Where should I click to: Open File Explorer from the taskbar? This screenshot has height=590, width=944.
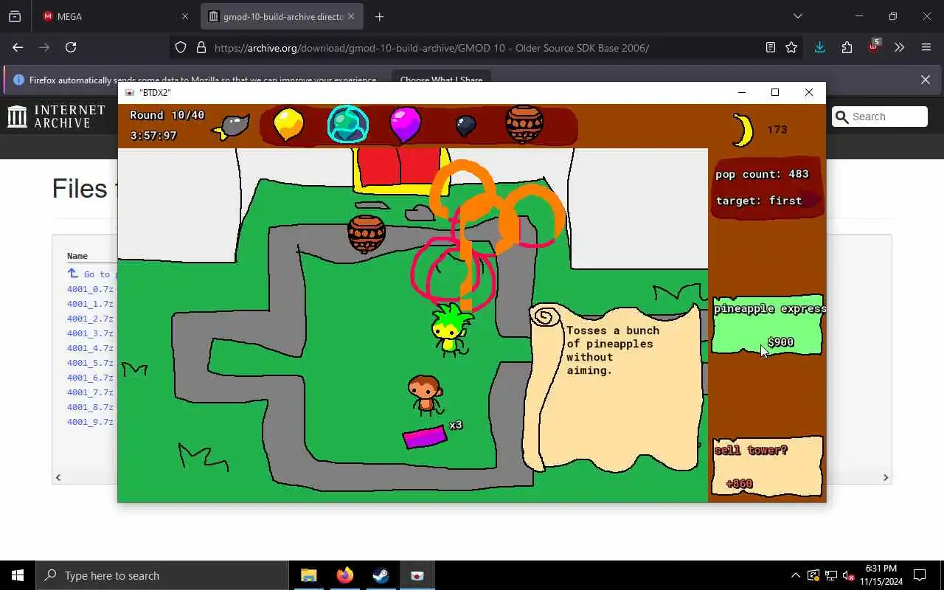coord(308,575)
